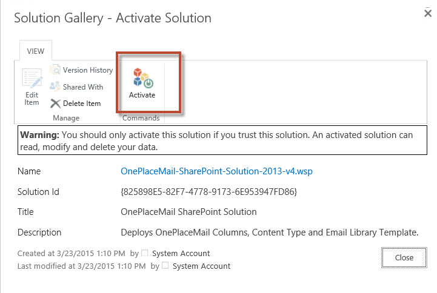Screen dimensions: 437x293
Task: Open the OnePlaceMail-SharePoint-Solution-2013-v4.wsp link
Action: pos(216,171)
